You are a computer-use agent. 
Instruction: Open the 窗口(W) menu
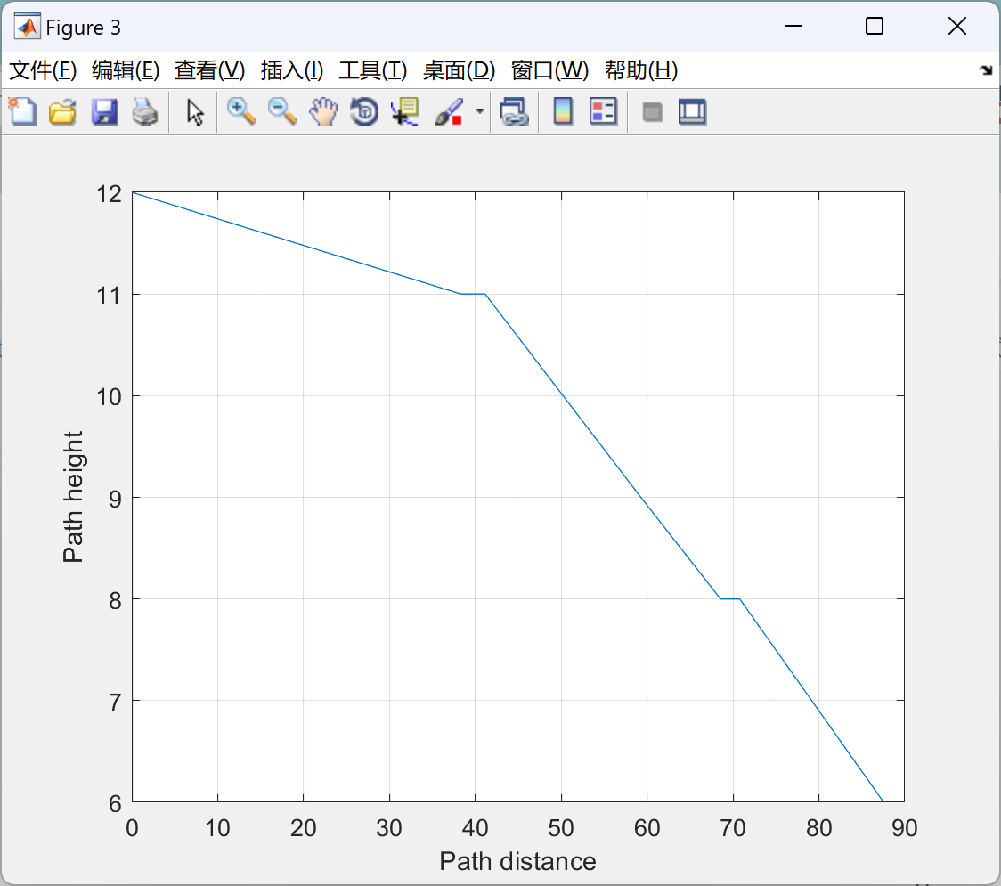pos(549,70)
